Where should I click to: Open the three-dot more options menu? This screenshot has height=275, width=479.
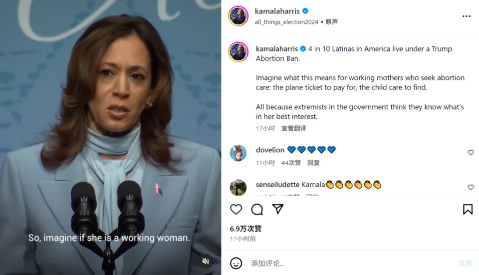(x=467, y=16)
